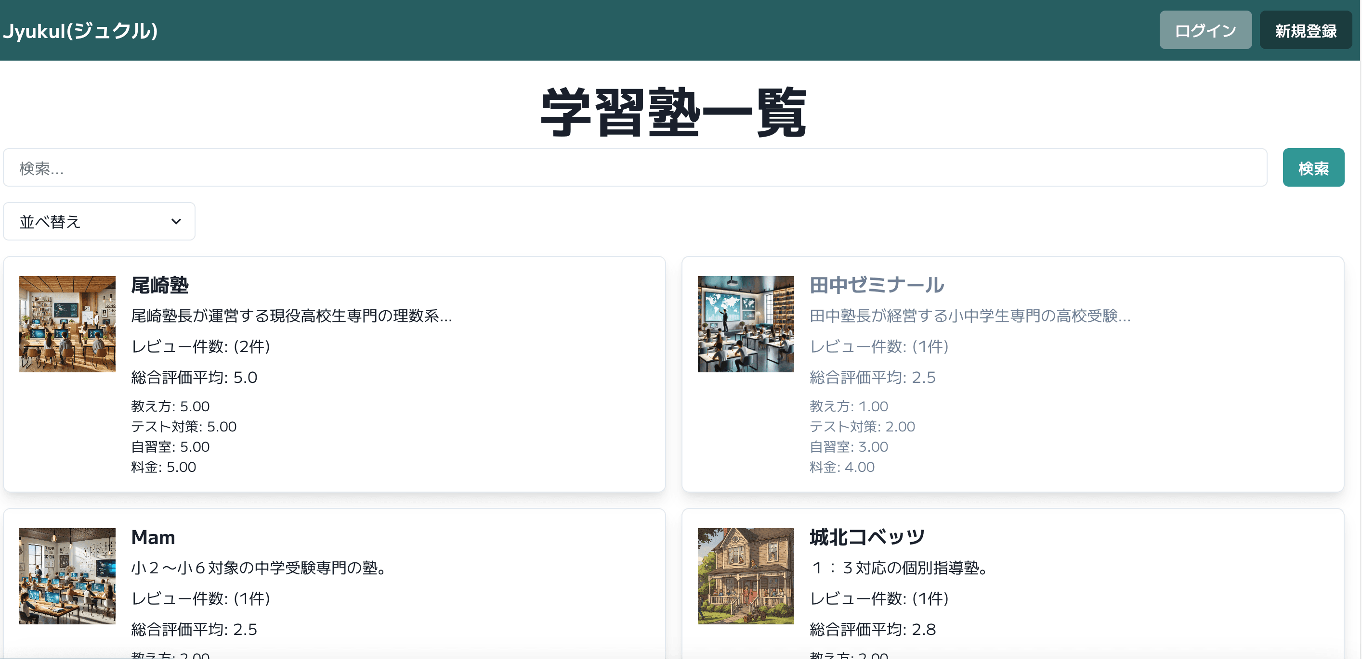Click 総合評価平均: 2.8 text
Screen dimensions: 1362x659
[872, 630]
